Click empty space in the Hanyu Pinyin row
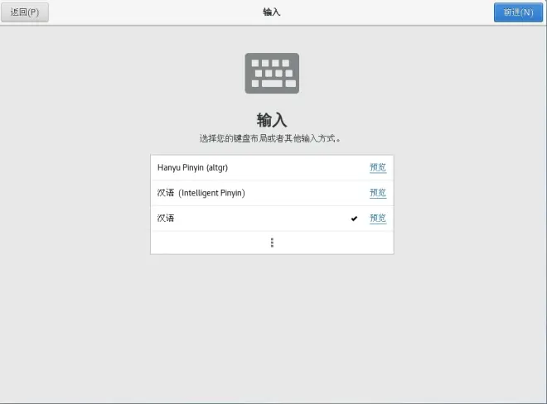This screenshot has width=547, height=404. point(297,168)
